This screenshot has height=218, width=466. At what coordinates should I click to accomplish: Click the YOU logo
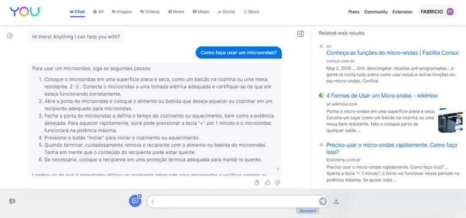(x=25, y=11)
